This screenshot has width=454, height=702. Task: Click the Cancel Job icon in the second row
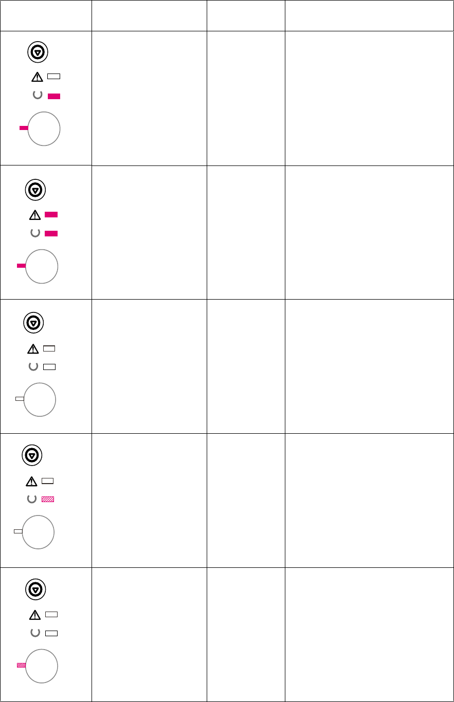tap(35, 190)
